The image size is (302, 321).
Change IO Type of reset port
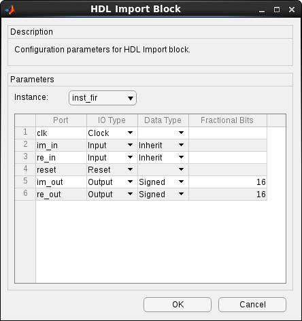[112, 170]
